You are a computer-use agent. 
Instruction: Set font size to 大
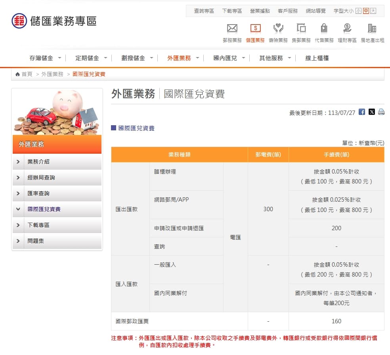click(373, 11)
